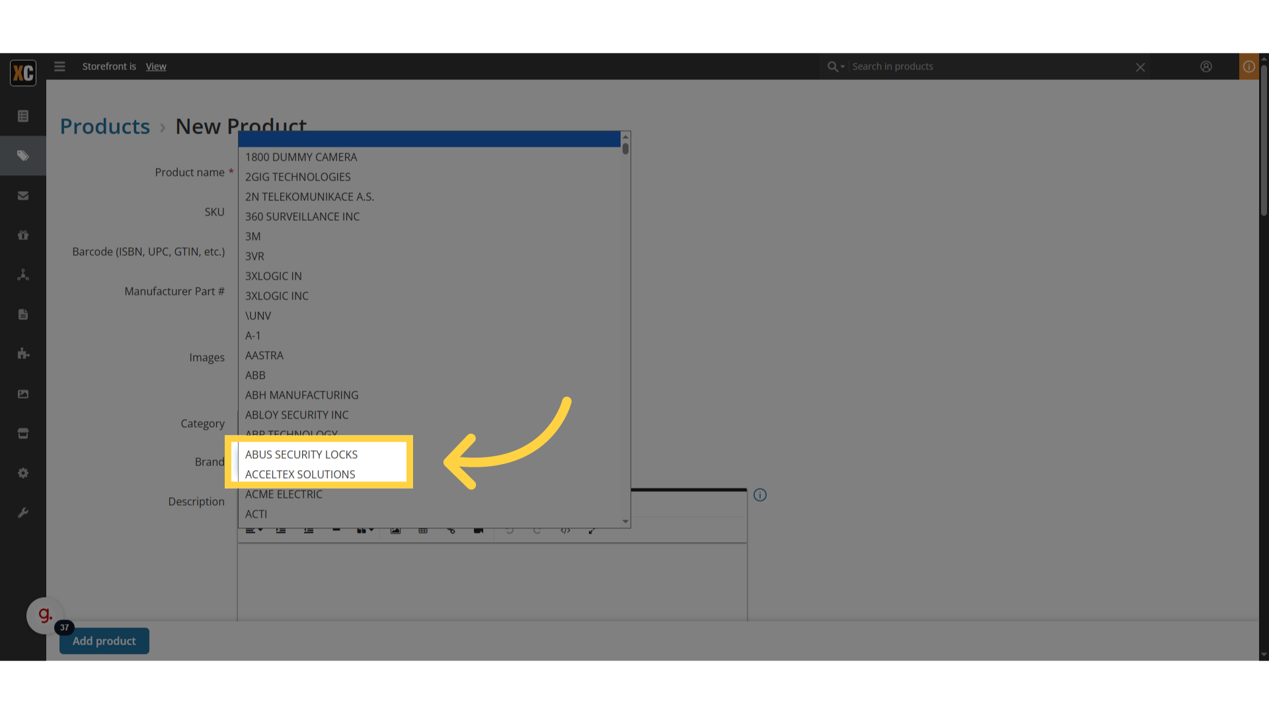Open the hamburger menu in the top bar
1269x714 pixels.
click(59, 66)
